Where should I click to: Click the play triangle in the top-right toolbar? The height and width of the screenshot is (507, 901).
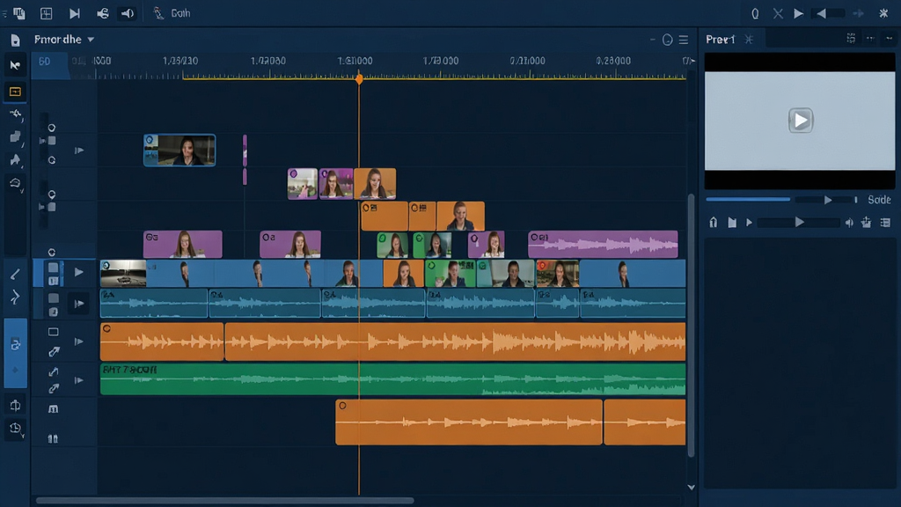[x=798, y=13]
